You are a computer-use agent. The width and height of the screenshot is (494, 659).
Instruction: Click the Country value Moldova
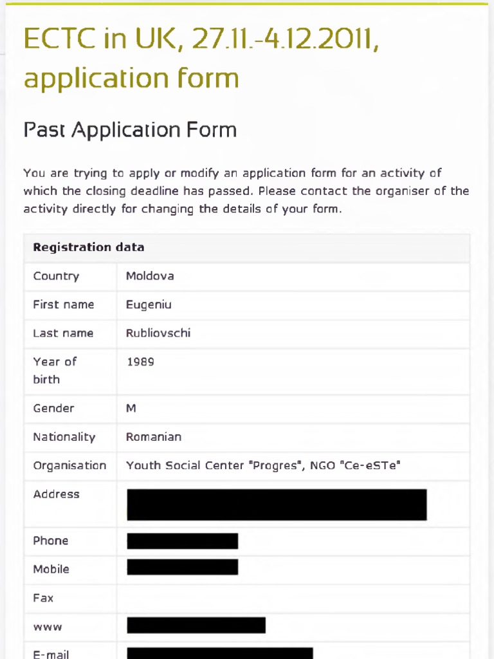(x=150, y=276)
